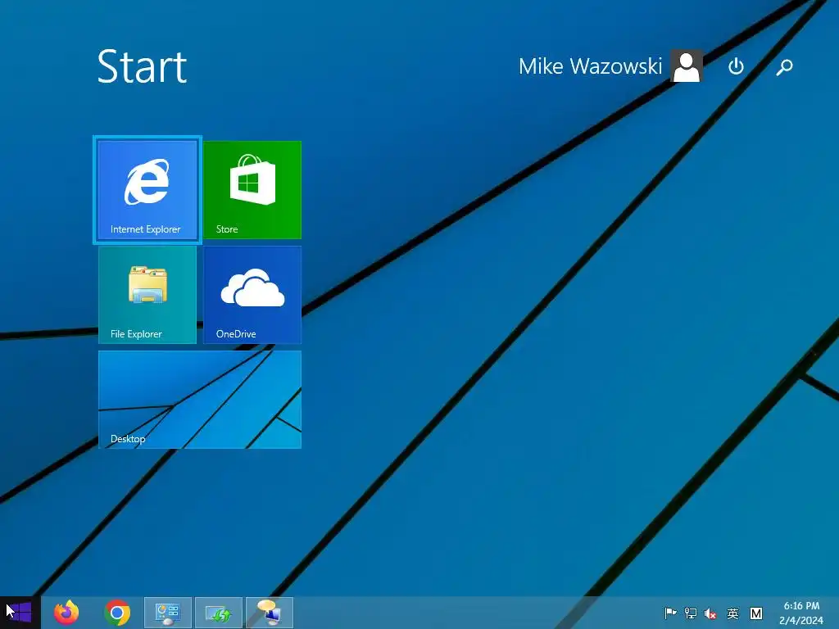839x629 pixels.
Task: Open the green arrows taskbar app
Action: pyautogui.click(x=218, y=613)
